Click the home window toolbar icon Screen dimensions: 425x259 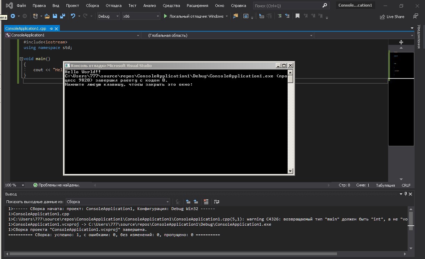click(246, 16)
